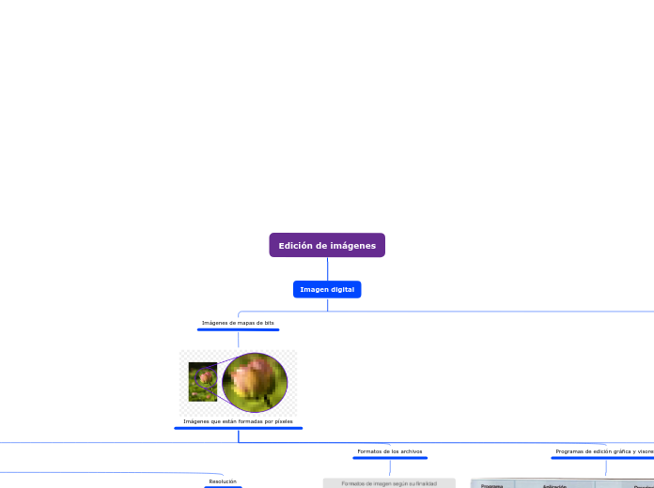
Task: Click underline below 'Imágenes que están formadas' caption
Action: click(238, 429)
